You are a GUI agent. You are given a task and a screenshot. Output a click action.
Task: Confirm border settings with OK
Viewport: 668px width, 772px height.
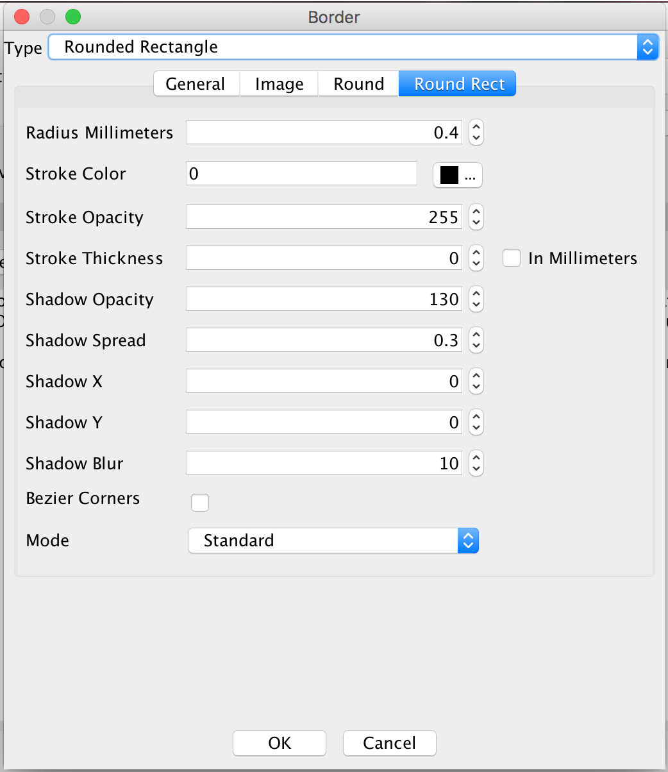[x=279, y=743]
